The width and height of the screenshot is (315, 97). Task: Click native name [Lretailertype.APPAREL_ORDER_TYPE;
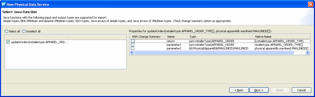click(279, 41)
